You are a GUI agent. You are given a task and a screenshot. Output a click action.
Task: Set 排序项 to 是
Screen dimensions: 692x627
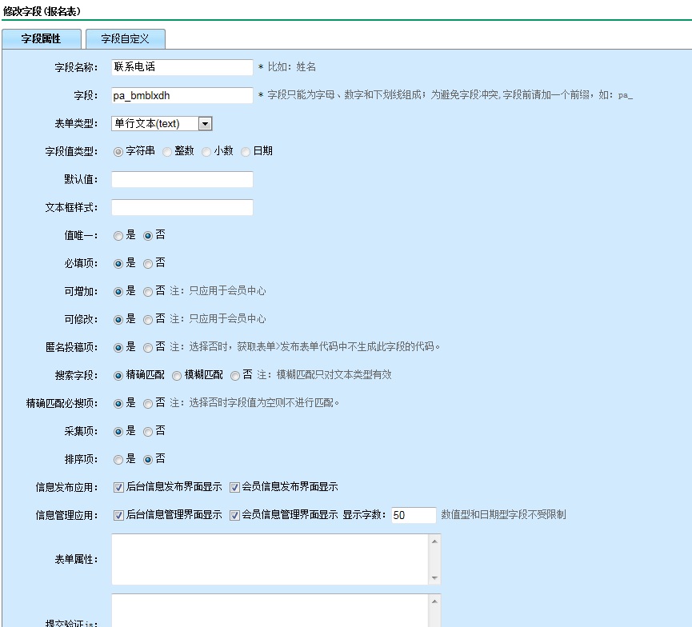[x=118, y=460]
